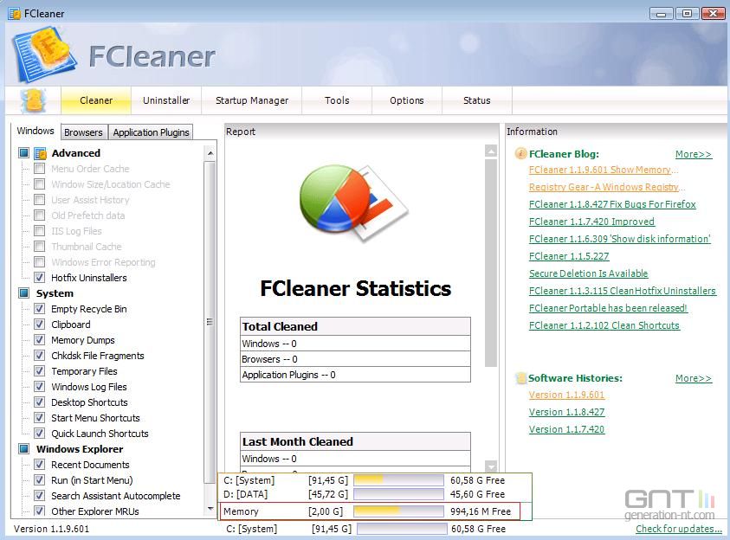Enable Thumbnail Cache checkbox
Image resolution: width=730 pixels, height=540 pixels.
click(x=40, y=247)
